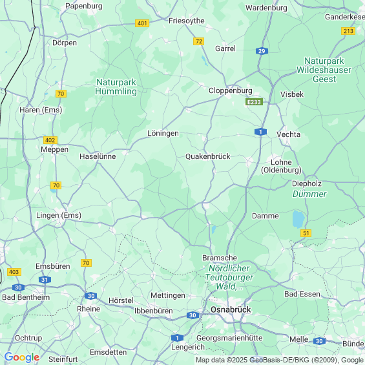Click the Naturpark Wildeshauser Geest label
365x365 pixels.
[324, 70]
